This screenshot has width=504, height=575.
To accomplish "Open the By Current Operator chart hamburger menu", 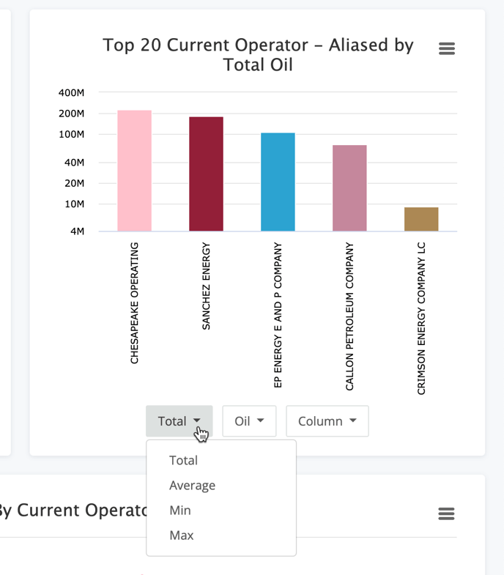I will tap(446, 513).
